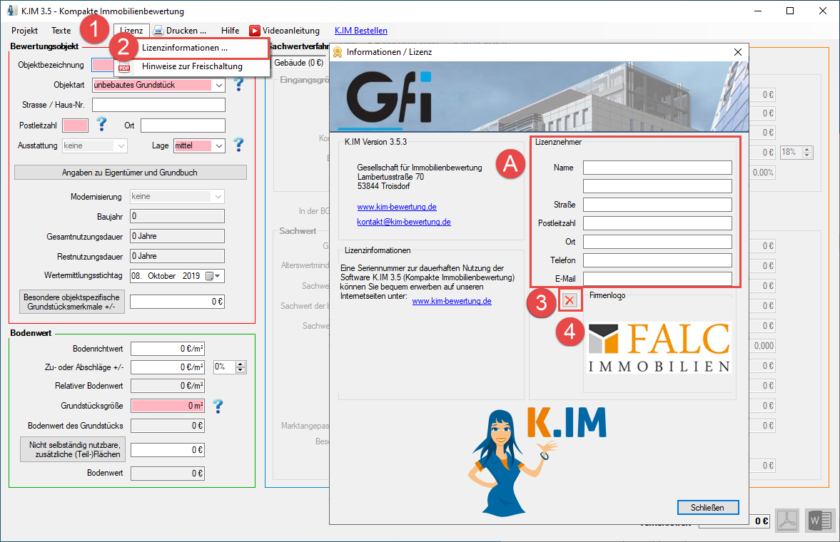The width and height of the screenshot is (840, 542).
Task: Adjust the Zu- oder Abschläge percent stepper
Action: pyautogui.click(x=241, y=367)
